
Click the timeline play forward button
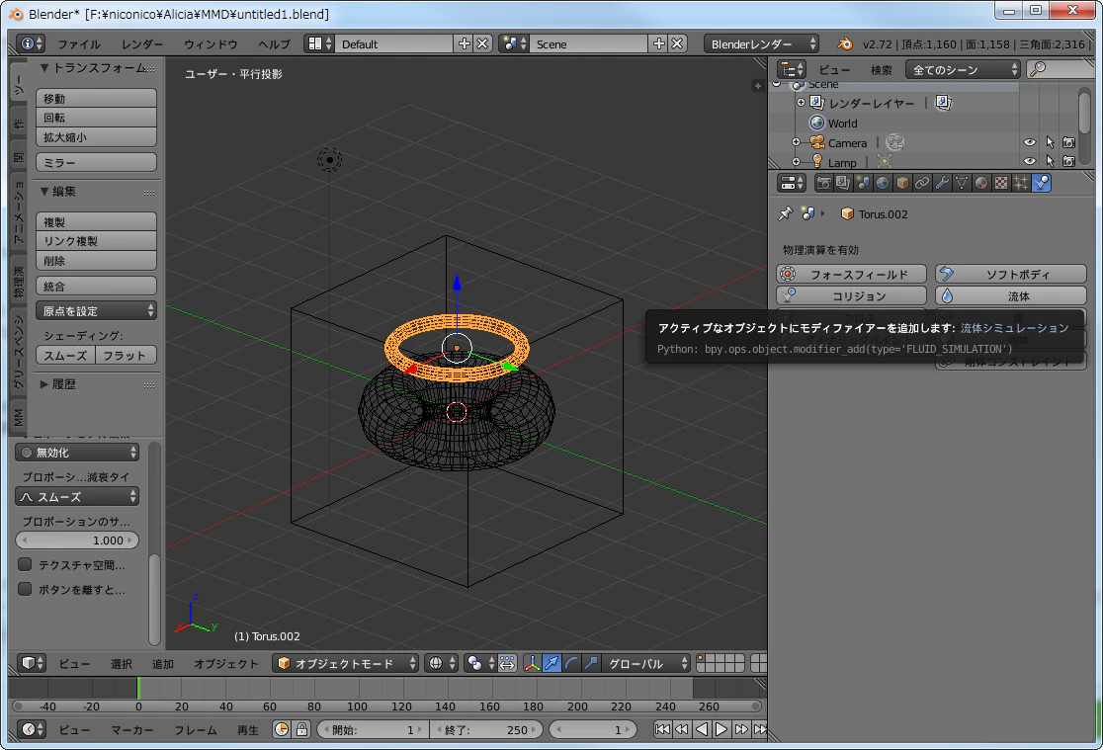coord(721,729)
